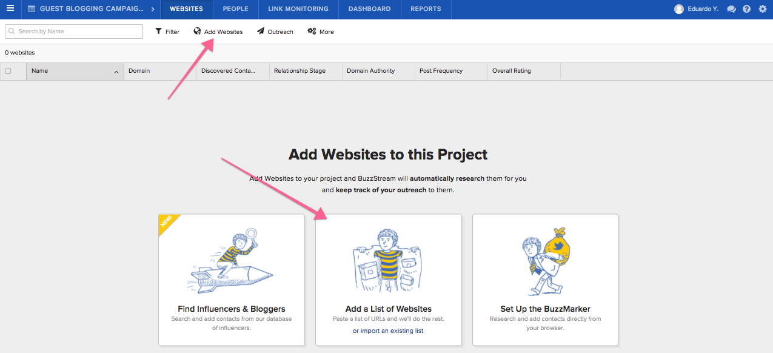773x353 pixels.
Task: Switch to the People tab
Action: 235,9
